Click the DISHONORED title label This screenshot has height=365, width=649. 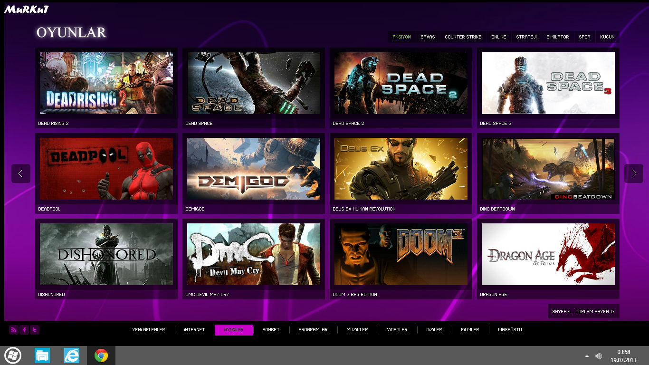(51, 295)
